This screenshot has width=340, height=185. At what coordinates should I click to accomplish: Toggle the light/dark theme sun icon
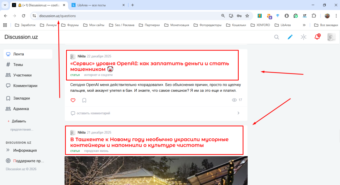click(x=304, y=37)
